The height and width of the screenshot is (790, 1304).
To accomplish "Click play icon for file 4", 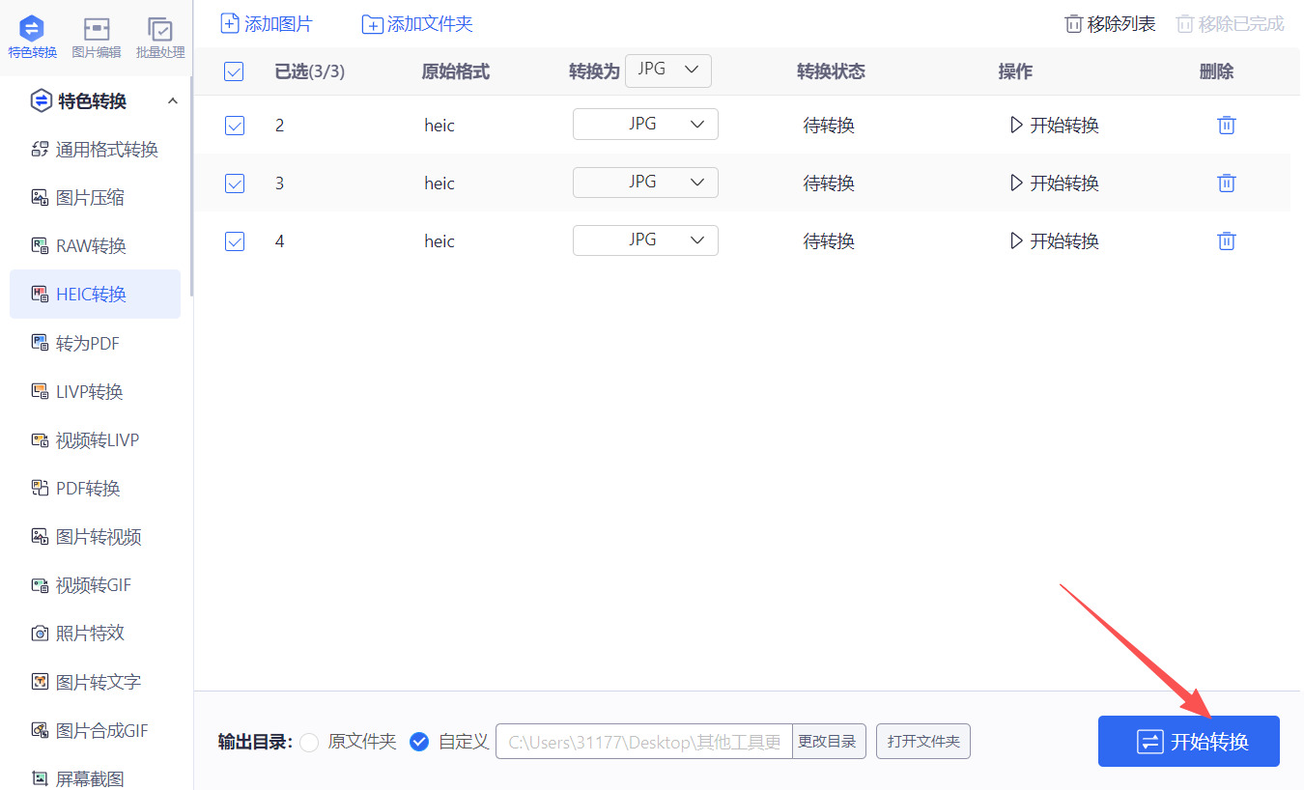I will [x=1015, y=240].
